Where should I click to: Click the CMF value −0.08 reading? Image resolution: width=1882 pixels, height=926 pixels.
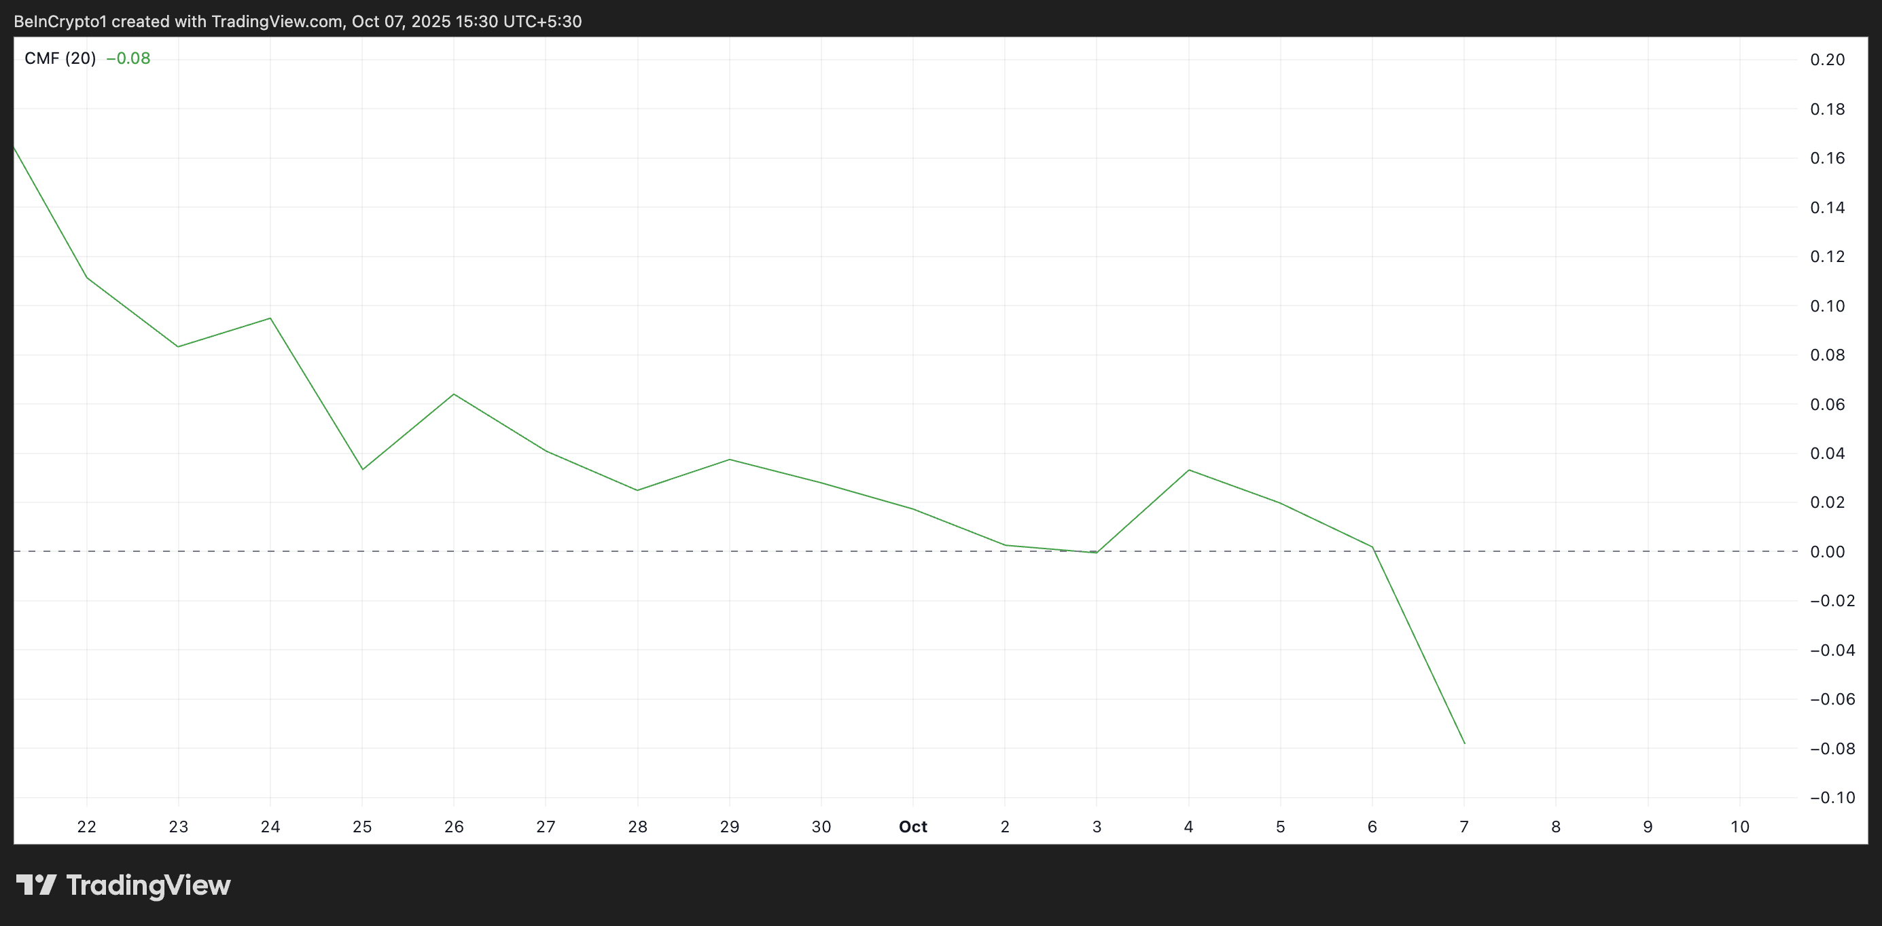point(128,58)
